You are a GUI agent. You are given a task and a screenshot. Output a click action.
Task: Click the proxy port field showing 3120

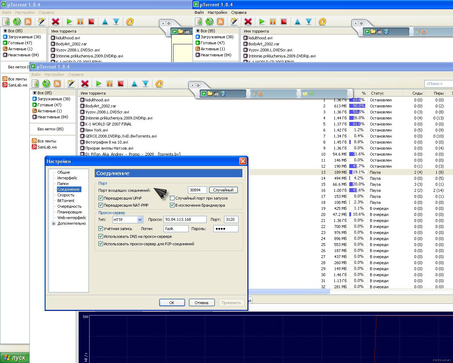[x=231, y=219]
